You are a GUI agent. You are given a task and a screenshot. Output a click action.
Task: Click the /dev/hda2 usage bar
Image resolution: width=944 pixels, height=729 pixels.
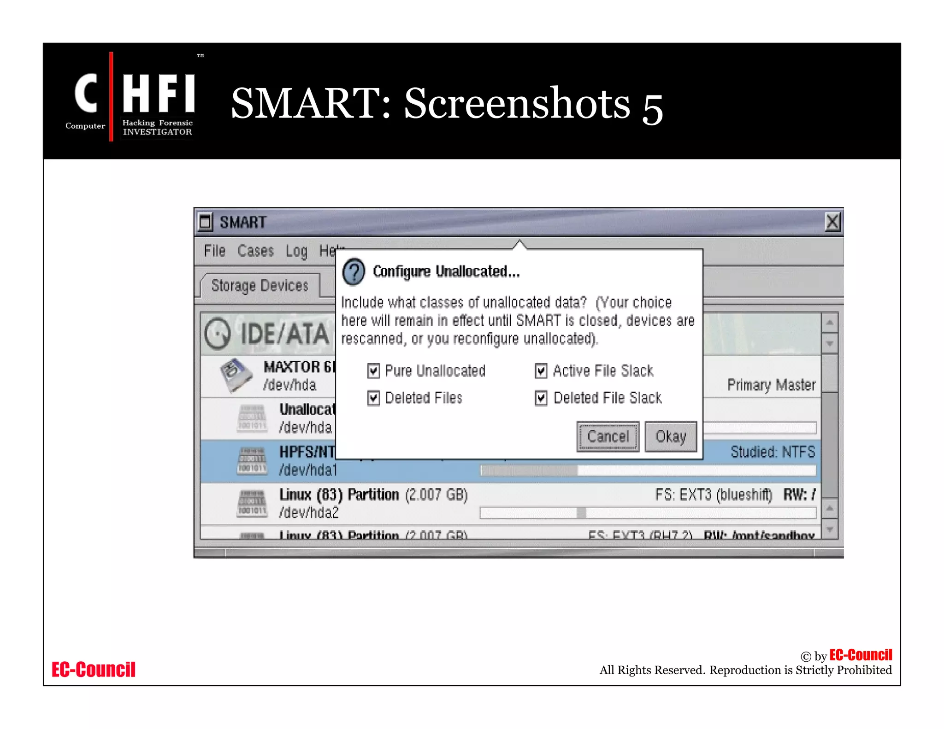pos(648,513)
